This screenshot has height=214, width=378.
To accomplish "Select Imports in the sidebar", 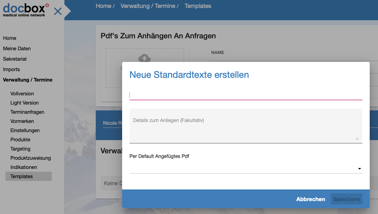I will 11,69.
